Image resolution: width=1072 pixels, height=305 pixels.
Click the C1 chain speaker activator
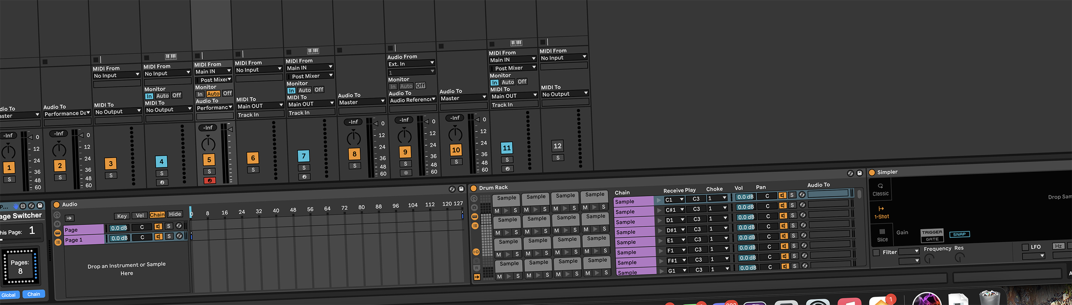783,195
